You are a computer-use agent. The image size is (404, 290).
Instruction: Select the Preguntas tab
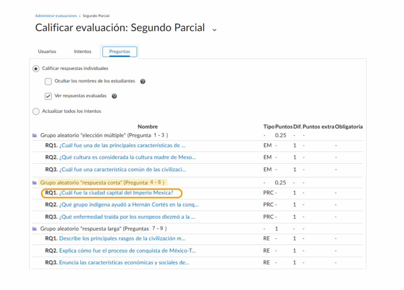click(120, 52)
